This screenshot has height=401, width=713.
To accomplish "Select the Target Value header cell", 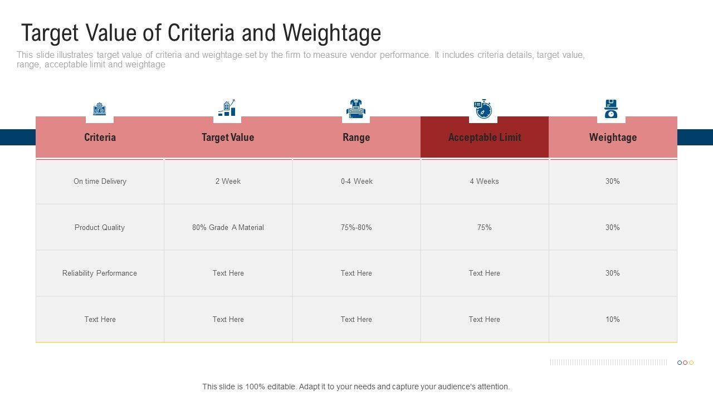I will (228, 138).
